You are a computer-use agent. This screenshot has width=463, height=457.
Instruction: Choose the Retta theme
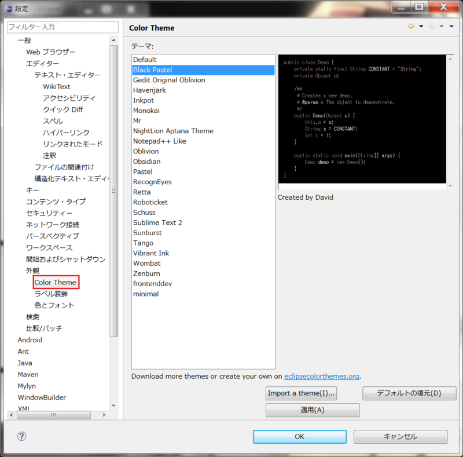pos(203,192)
